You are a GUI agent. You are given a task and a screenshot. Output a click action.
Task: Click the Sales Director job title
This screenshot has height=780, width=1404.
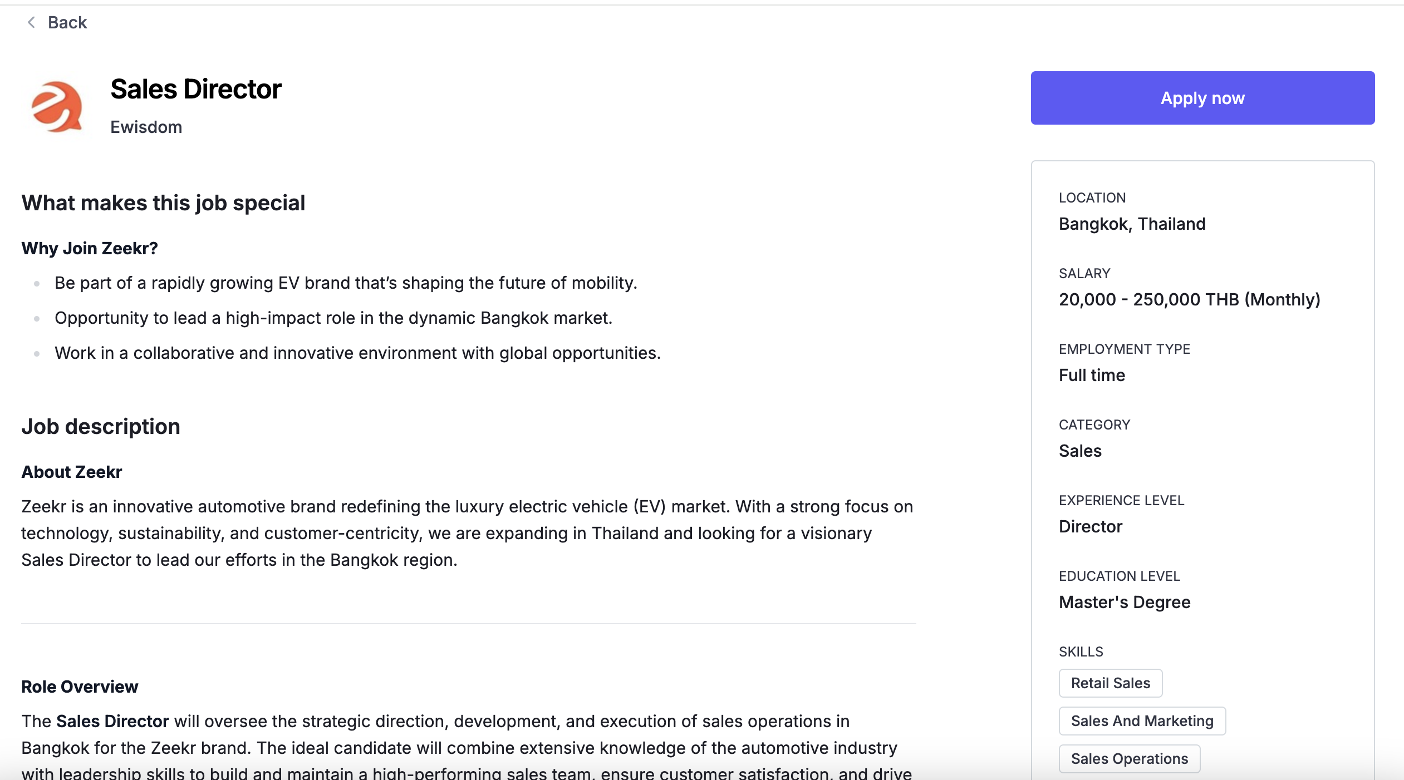coord(196,89)
